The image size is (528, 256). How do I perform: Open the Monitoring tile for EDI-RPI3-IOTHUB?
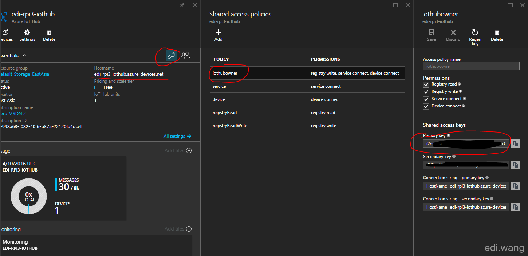tap(96, 245)
